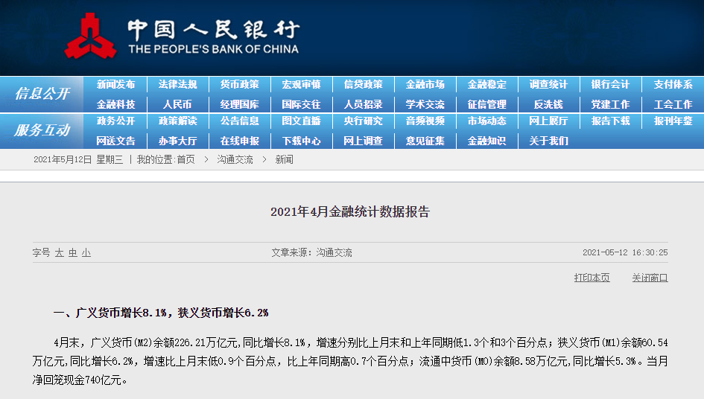This screenshot has height=399, width=704.
Task: Go to 货币政策 section
Action: (240, 84)
